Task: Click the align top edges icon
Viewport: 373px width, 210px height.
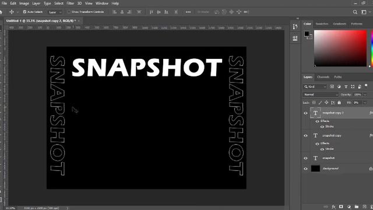Action: pos(152,12)
